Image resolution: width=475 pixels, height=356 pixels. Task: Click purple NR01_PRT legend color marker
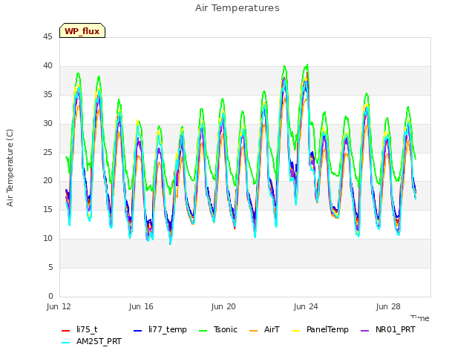click(365, 331)
